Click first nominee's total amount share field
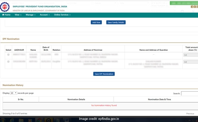198x122 pixels. coord(190,55)
